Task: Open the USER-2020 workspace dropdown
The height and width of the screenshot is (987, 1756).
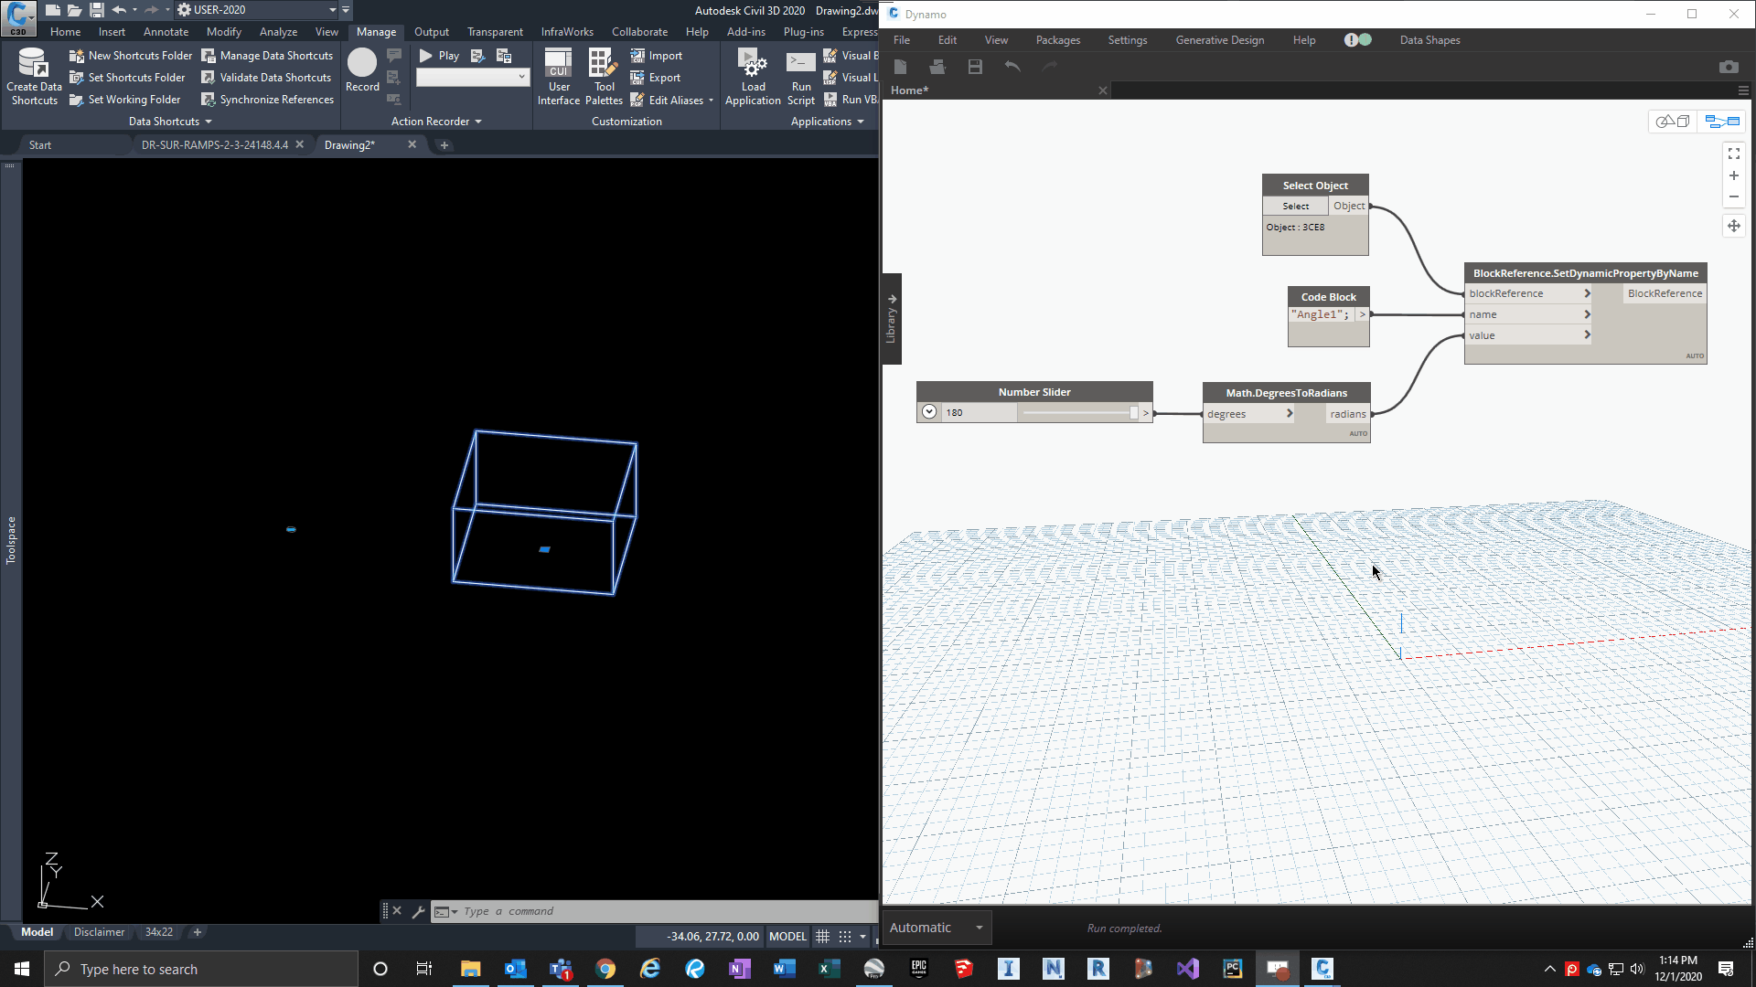Action: (x=332, y=10)
